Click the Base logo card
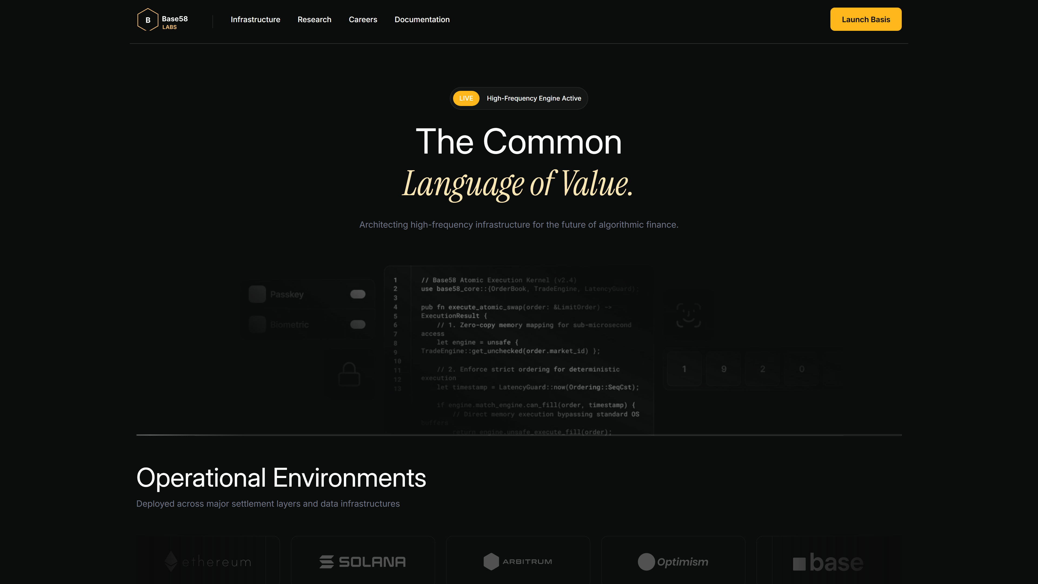 click(x=829, y=560)
